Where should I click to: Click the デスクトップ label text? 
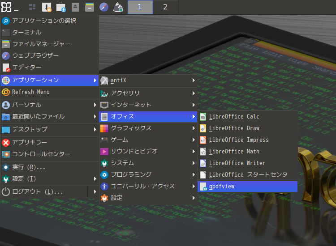pos(30,129)
